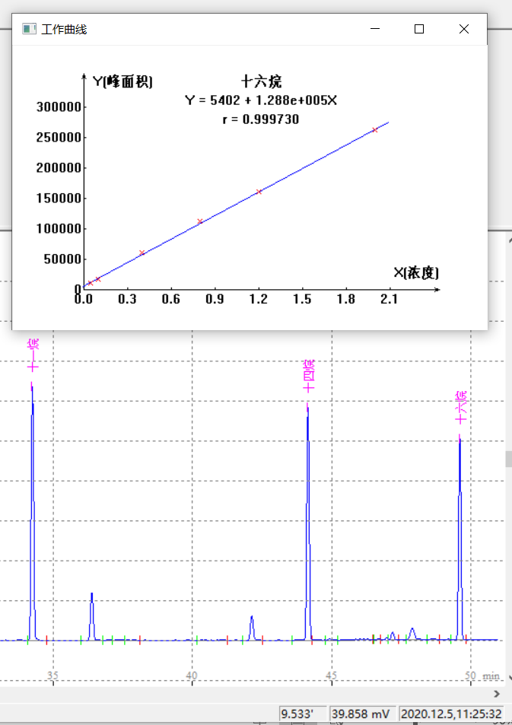Click the vertical scrollbar thumb on right edge

pos(507,459)
